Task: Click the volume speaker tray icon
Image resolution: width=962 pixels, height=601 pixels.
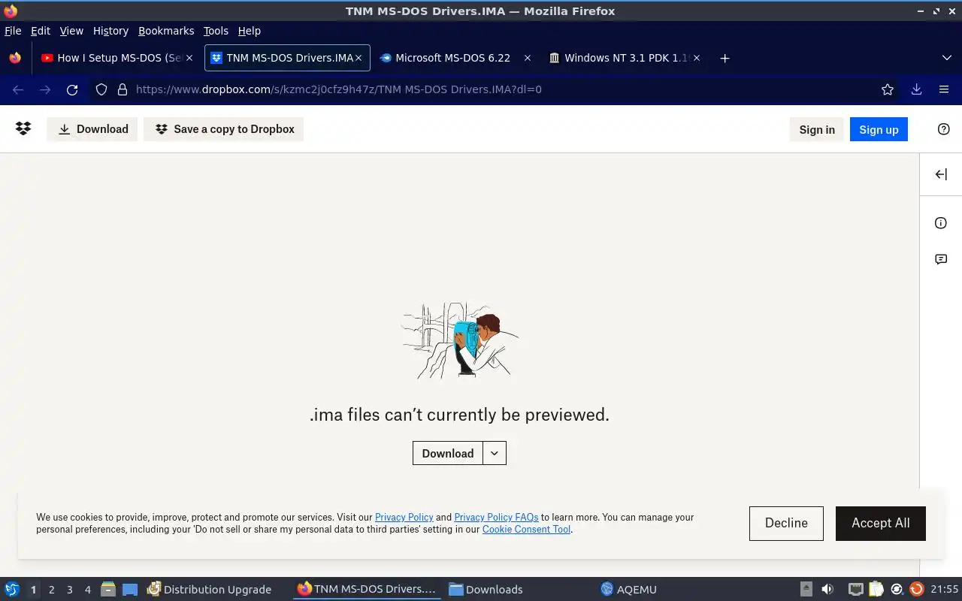Action: coord(827,589)
